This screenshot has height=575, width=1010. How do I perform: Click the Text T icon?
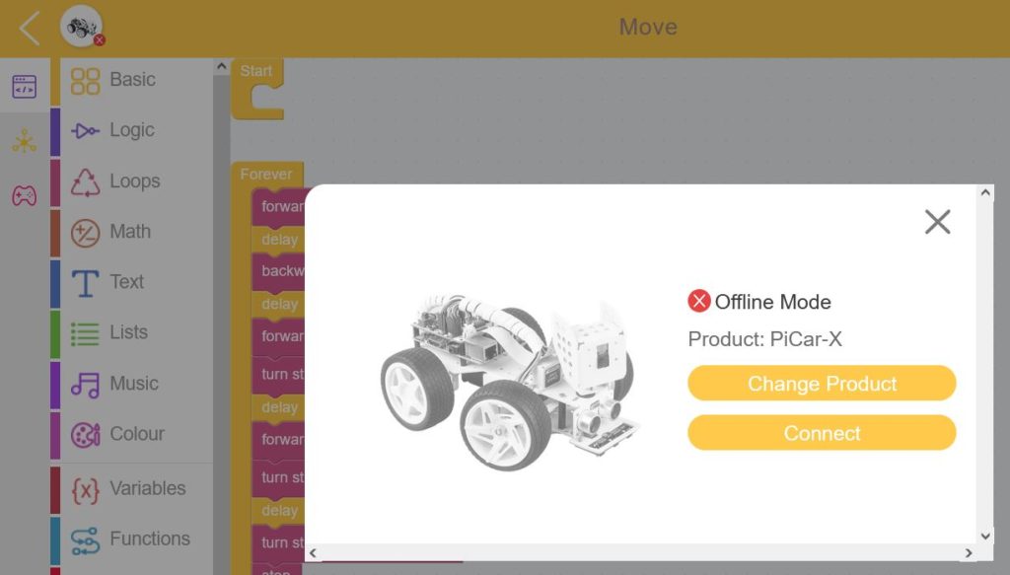pos(85,283)
